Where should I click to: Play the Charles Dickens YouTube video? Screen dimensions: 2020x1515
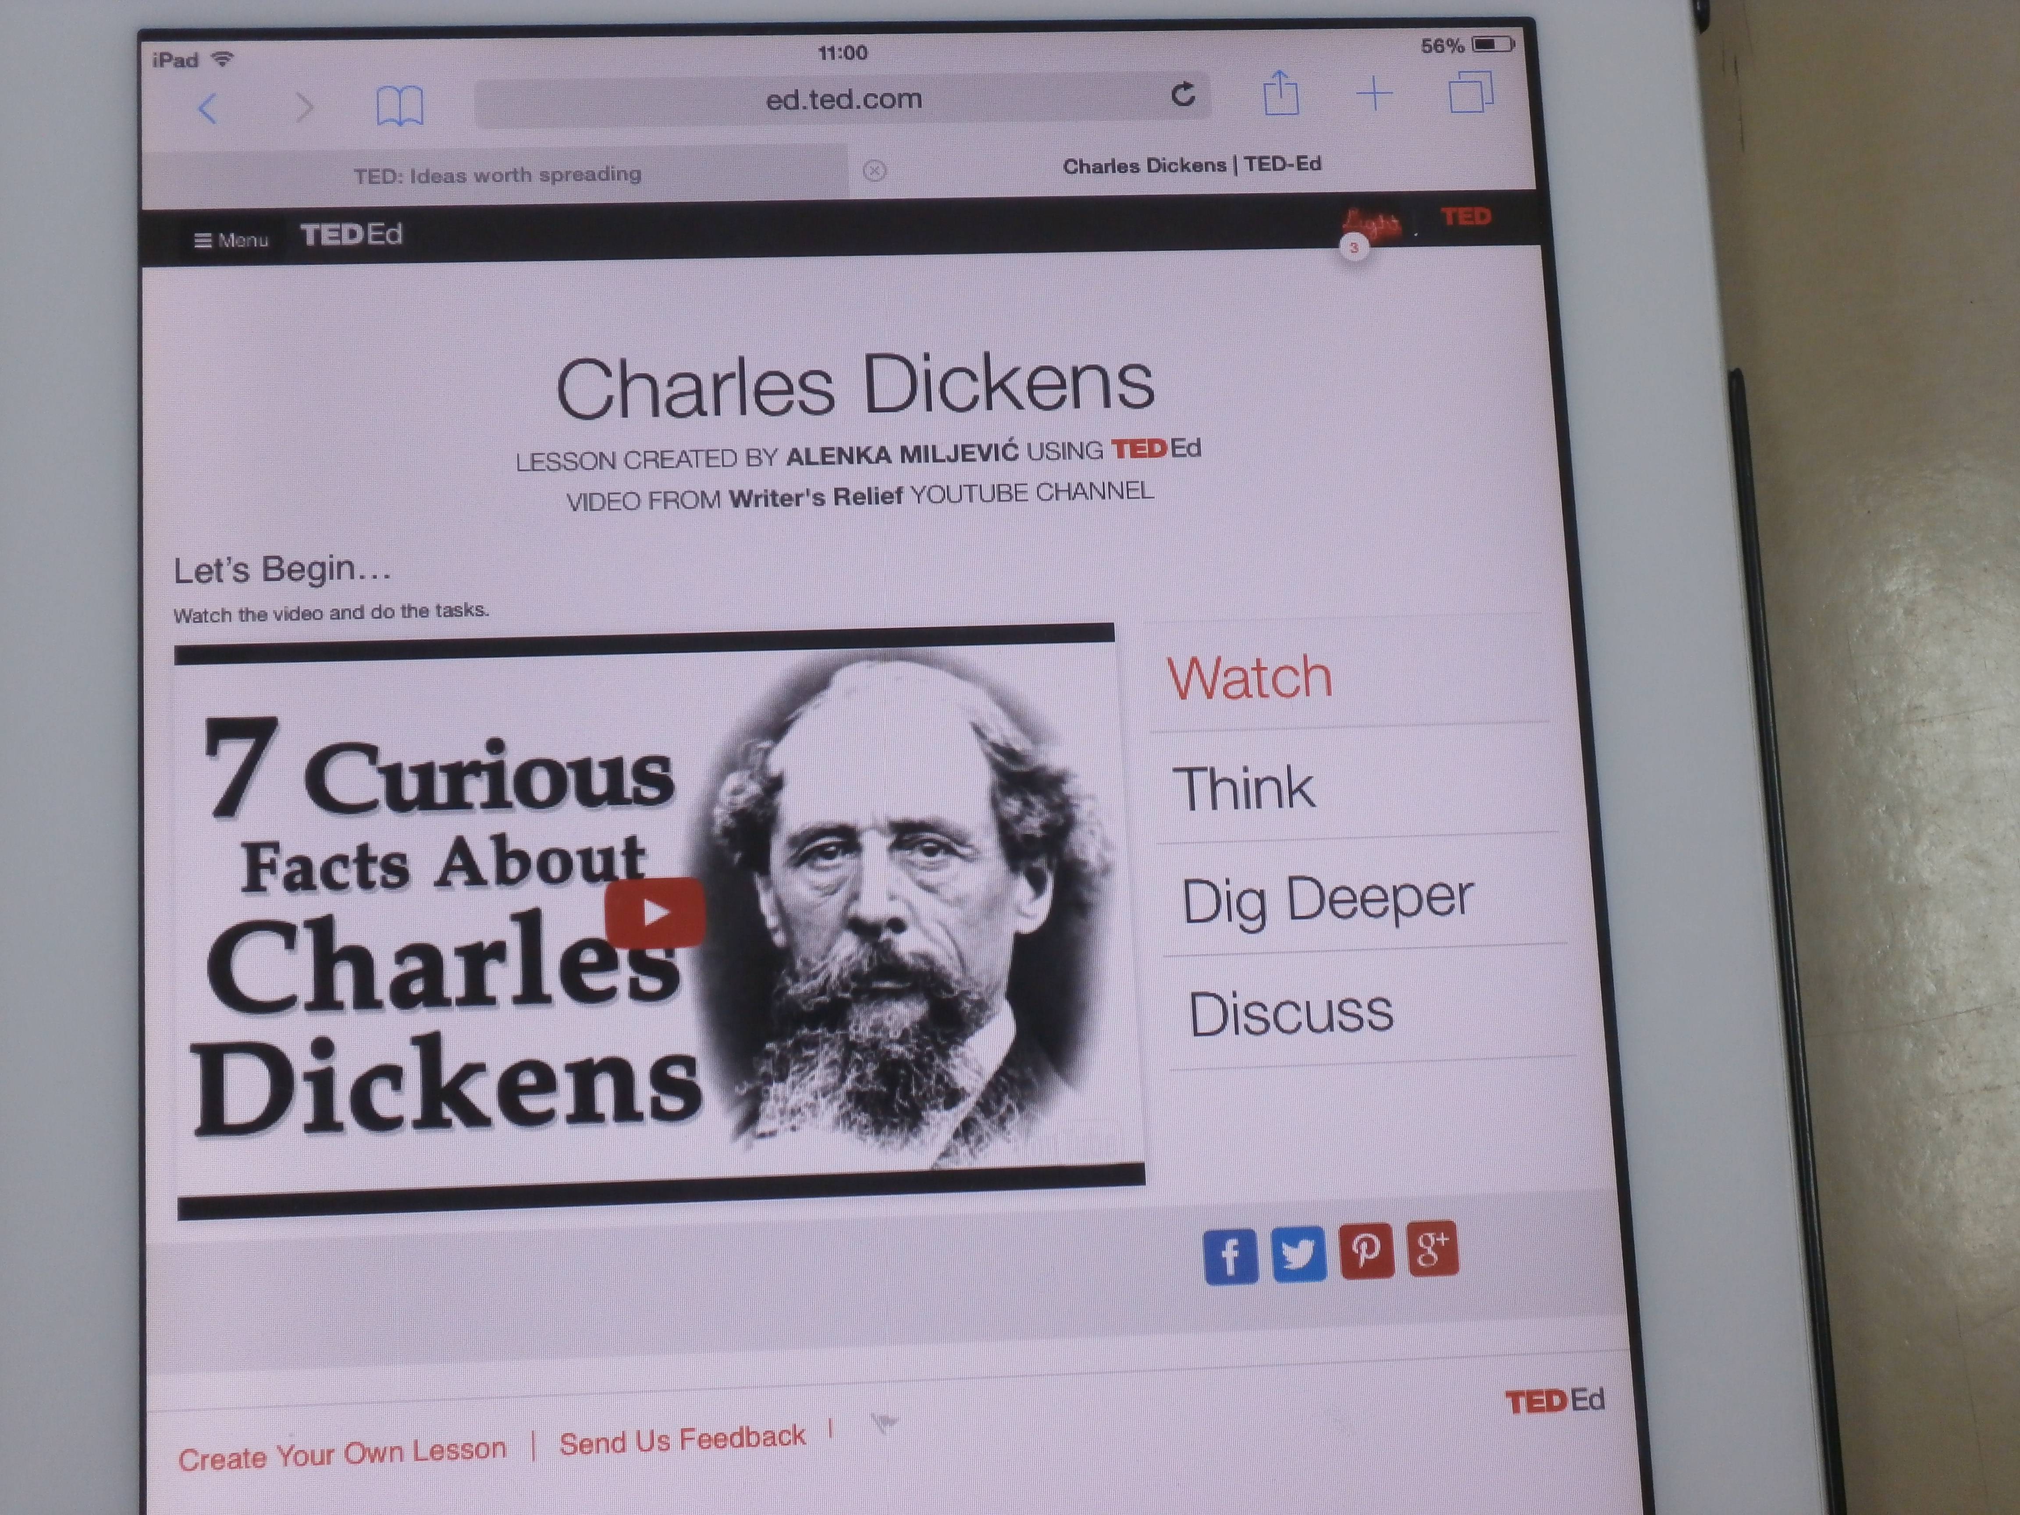[x=654, y=912]
